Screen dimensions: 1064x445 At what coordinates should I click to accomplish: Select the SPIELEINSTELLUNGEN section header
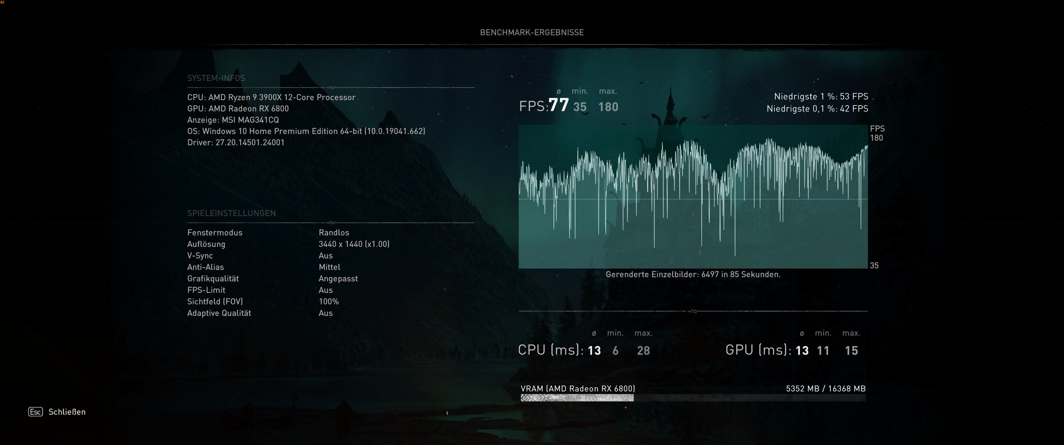(231, 213)
